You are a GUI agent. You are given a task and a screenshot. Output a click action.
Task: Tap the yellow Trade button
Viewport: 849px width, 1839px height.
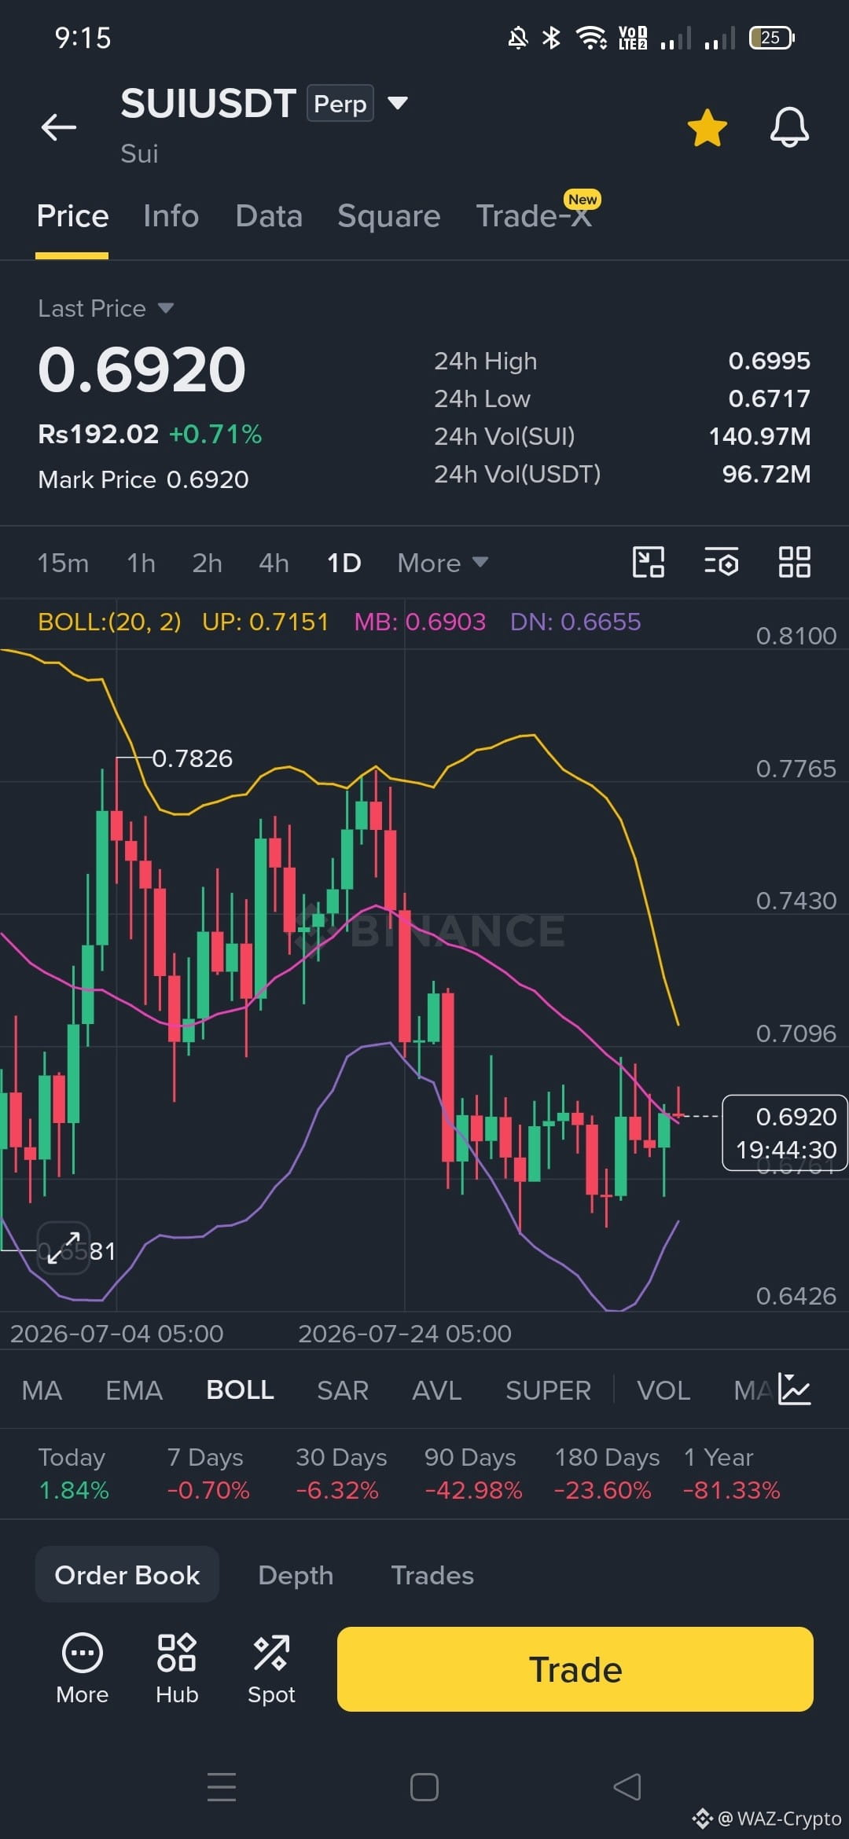(575, 1669)
